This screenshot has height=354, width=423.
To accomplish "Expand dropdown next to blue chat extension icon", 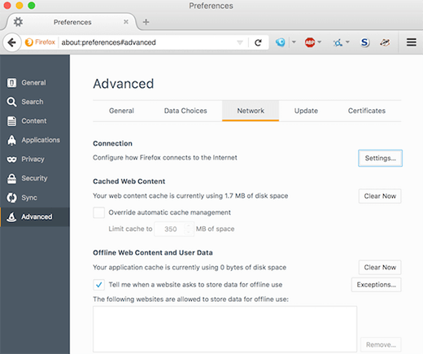I will [294, 42].
